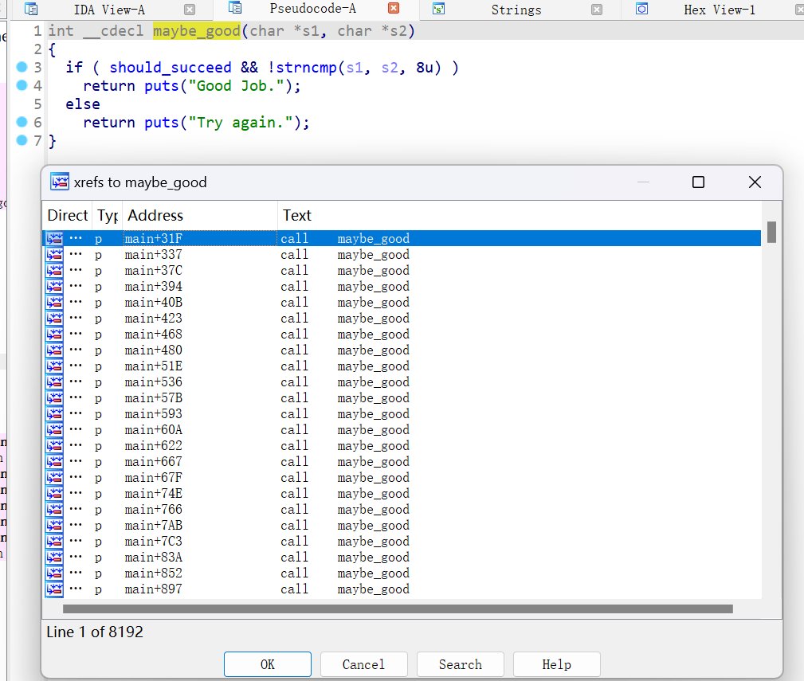Click the strncmp call in line 3
This screenshot has width=804, height=681.
(x=306, y=68)
